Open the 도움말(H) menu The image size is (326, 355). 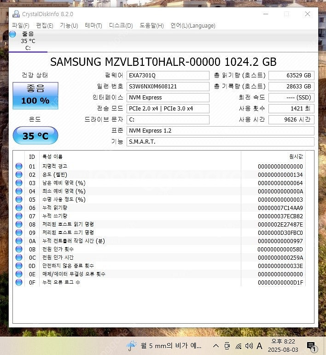click(151, 26)
